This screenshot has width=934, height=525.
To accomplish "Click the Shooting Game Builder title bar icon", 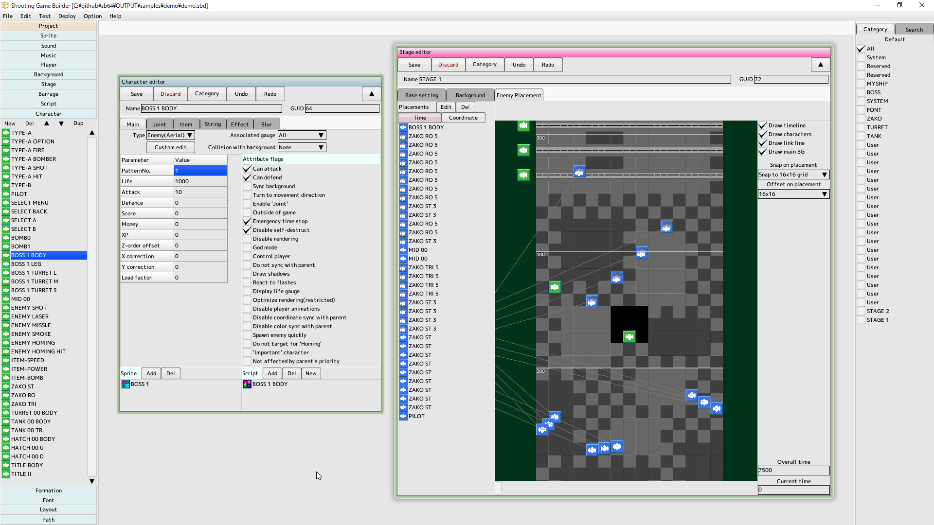I will click(x=5, y=5).
